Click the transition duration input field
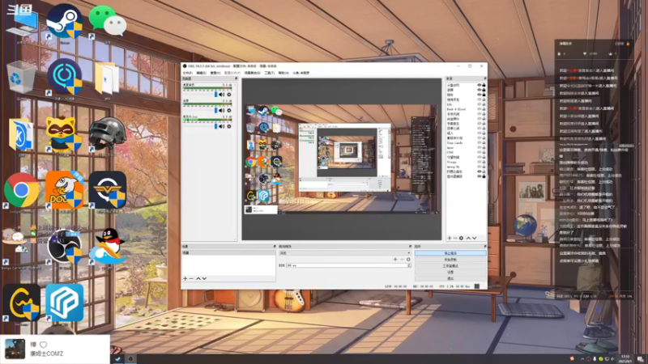Image resolution: width=648 pixels, height=364 pixels. (x=347, y=265)
